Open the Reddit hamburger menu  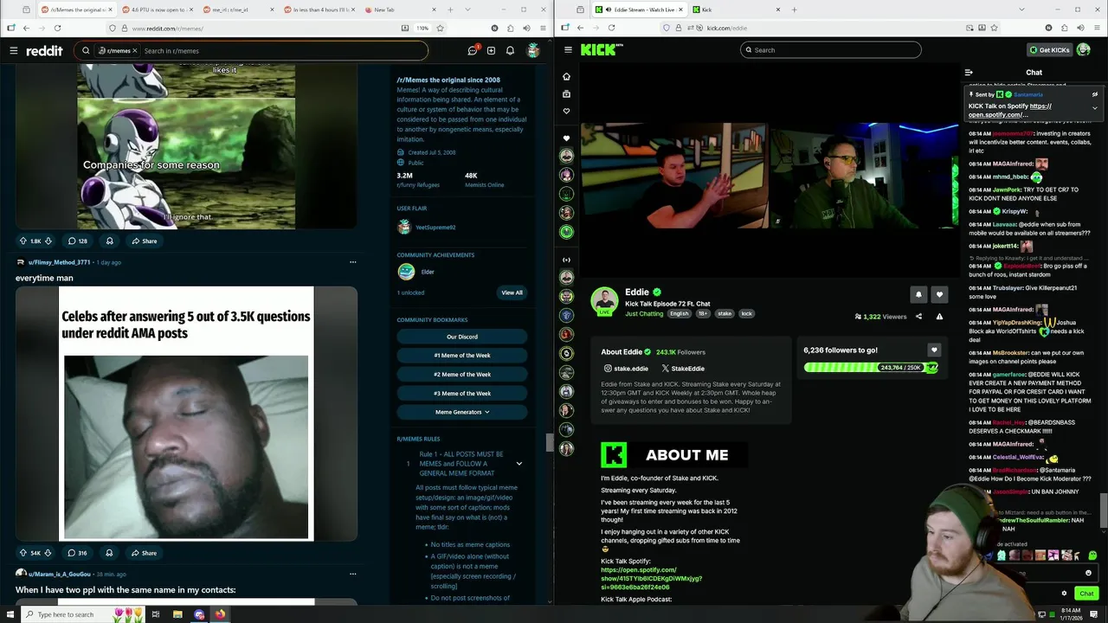tap(14, 50)
